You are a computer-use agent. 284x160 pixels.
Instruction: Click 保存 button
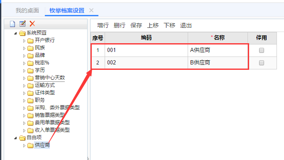[136, 25]
